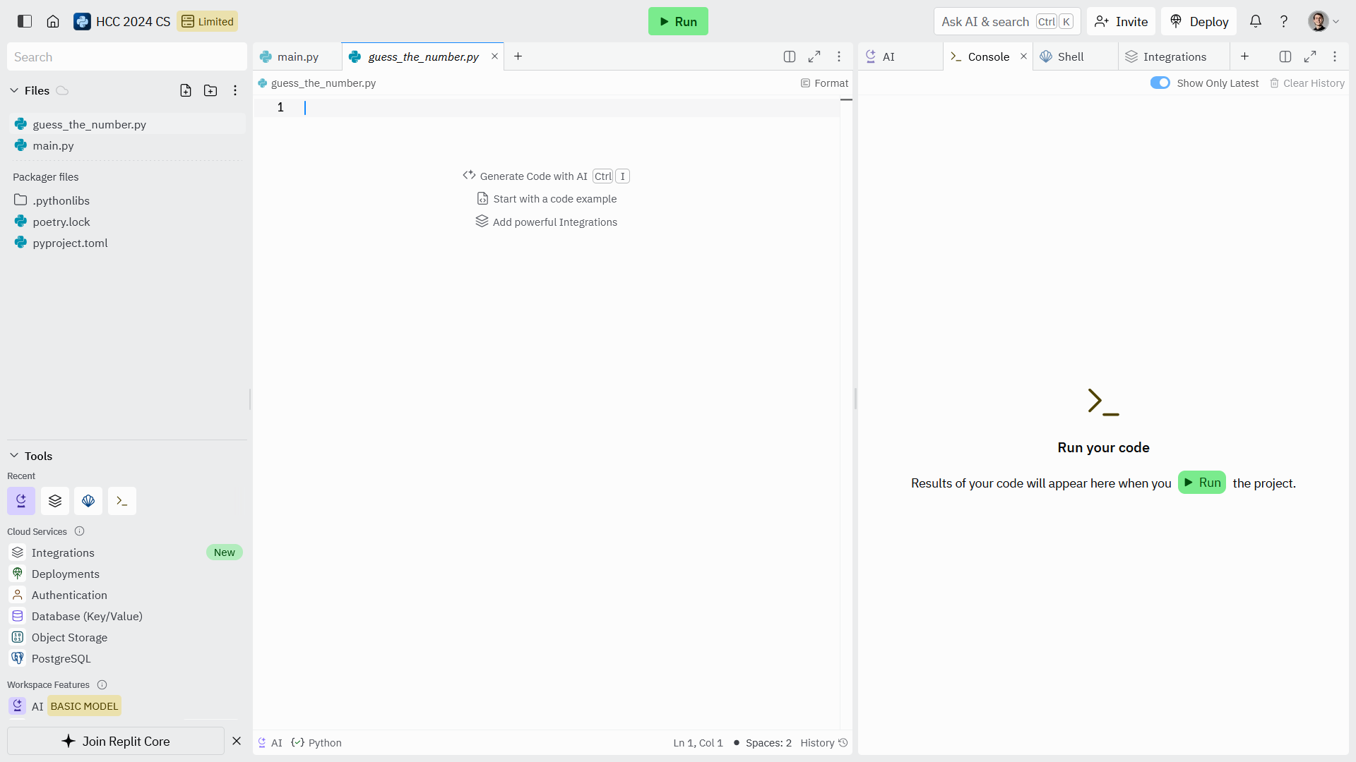This screenshot has width=1356, height=762.
Task: Open the Console tool in Recent tools
Action: 122,501
